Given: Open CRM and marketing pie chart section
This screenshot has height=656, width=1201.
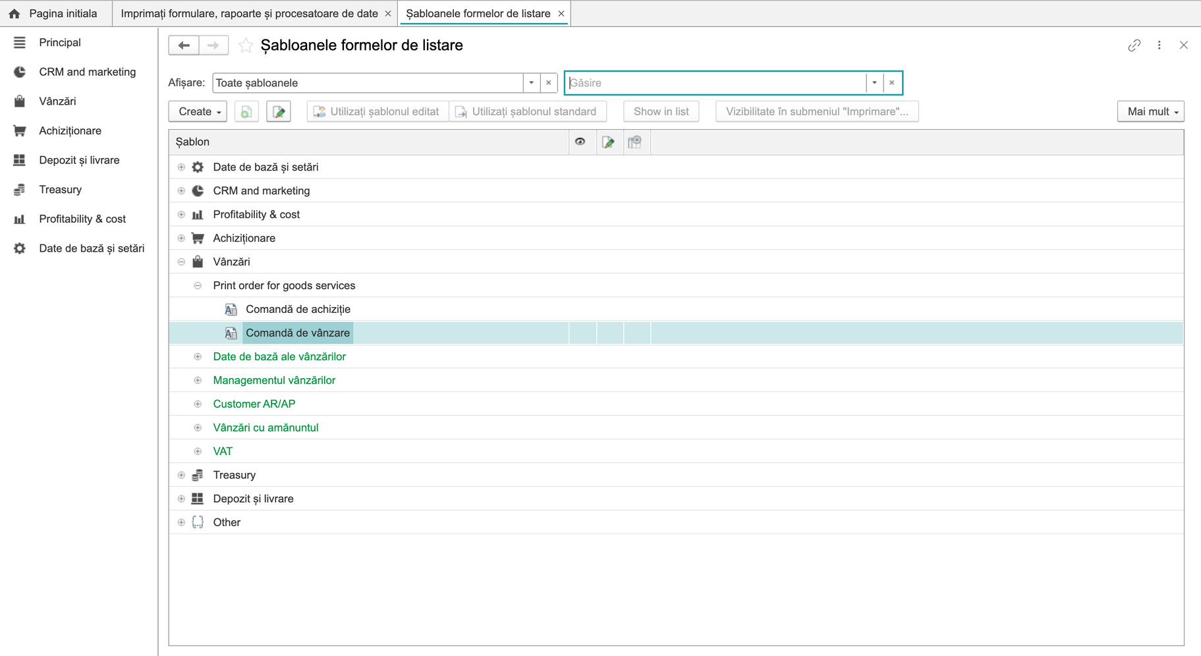Looking at the screenshot, I should pos(19,72).
